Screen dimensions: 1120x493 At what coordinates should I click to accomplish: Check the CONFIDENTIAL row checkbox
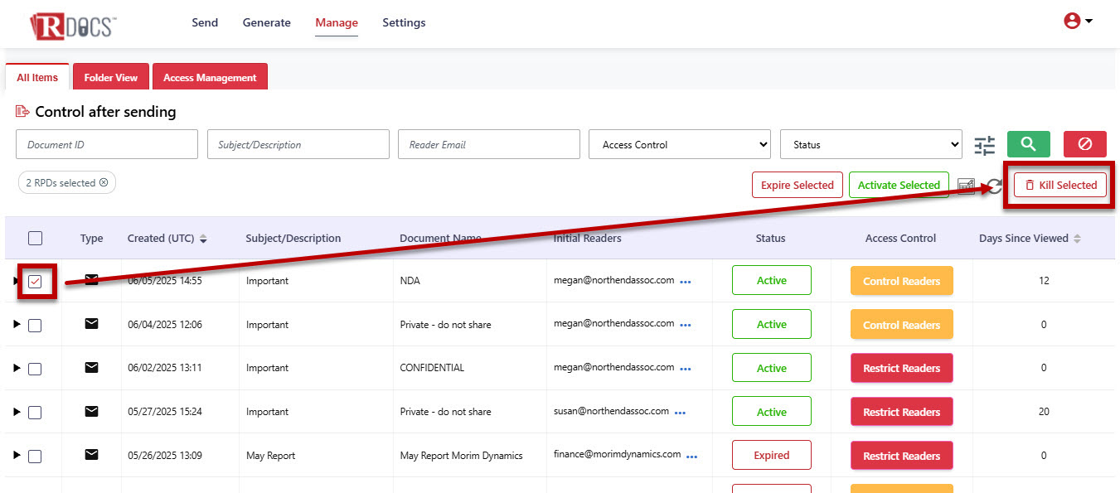click(35, 369)
